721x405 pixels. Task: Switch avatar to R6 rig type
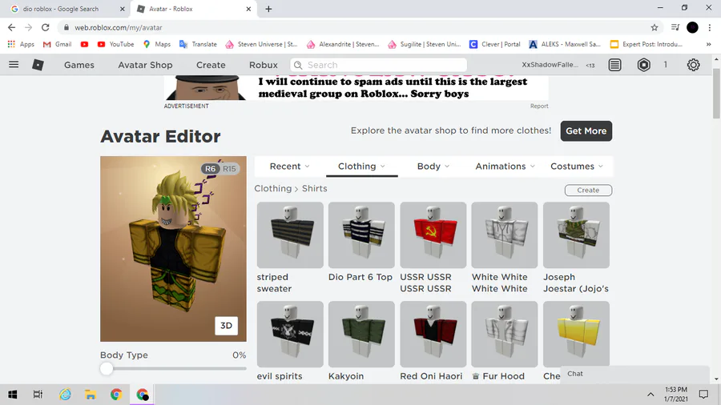[210, 169]
